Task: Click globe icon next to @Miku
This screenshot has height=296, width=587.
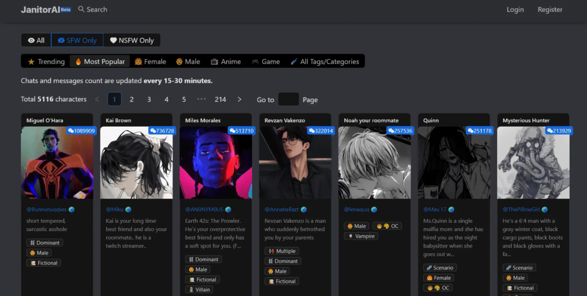Action: tap(129, 210)
